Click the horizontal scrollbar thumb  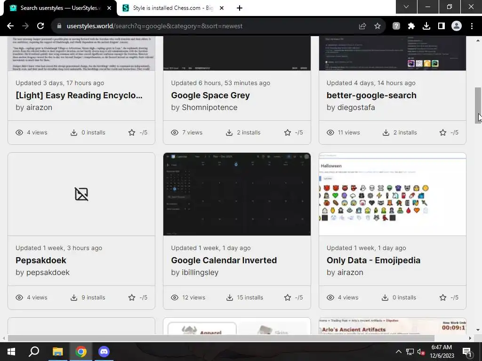point(221,338)
